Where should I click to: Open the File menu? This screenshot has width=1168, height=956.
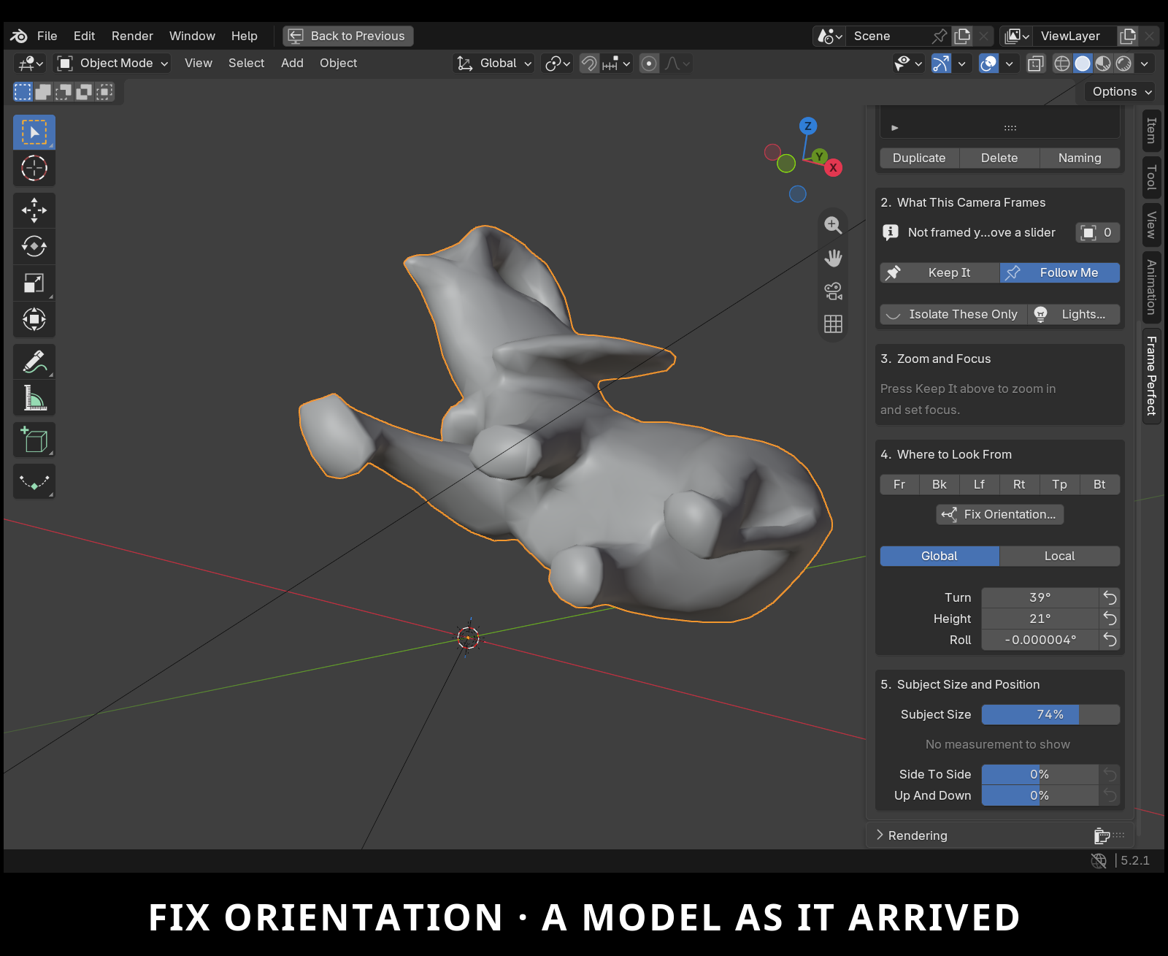pos(47,36)
